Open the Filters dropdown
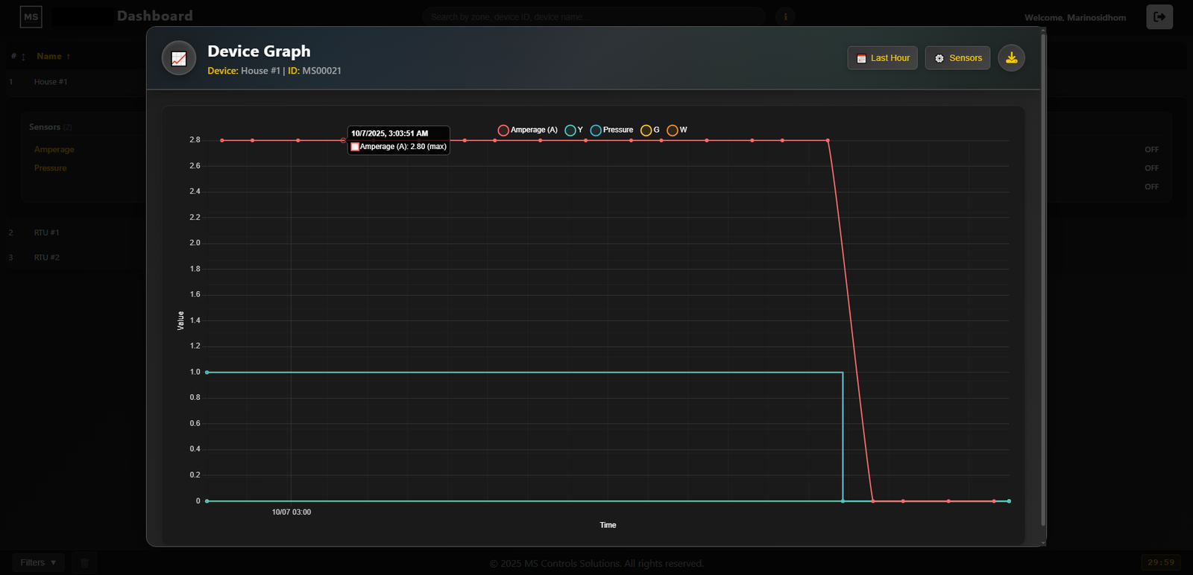 click(38, 562)
